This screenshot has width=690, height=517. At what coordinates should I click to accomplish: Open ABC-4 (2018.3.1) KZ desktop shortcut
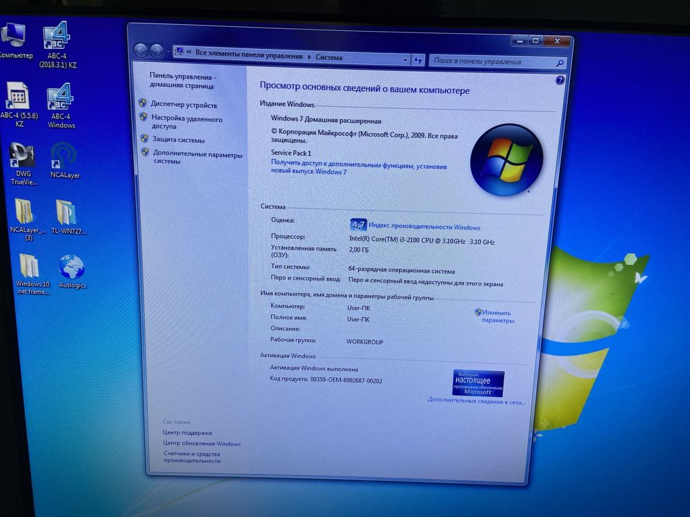tap(57, 45)
